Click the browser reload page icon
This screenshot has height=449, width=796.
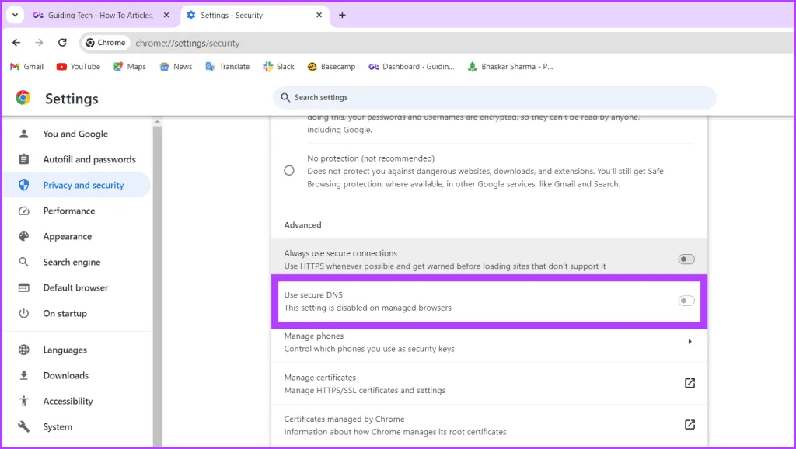(62, 43)
